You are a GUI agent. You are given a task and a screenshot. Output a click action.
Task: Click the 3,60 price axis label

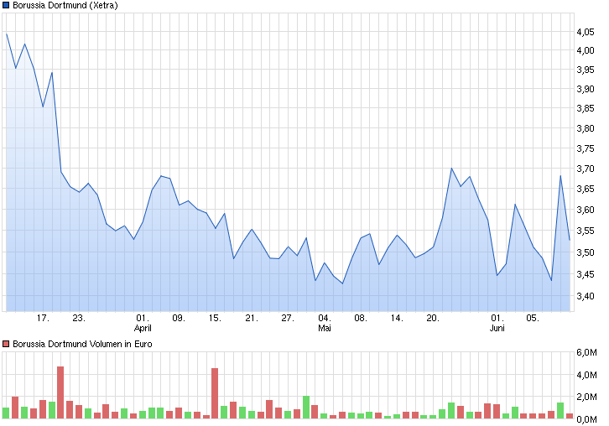click(585, 210)
